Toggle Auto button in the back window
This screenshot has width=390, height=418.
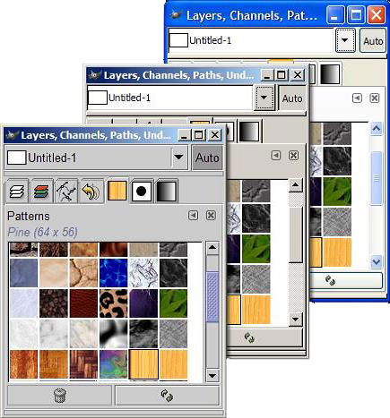click(373, 41)
